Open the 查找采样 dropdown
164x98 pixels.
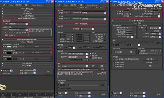point(78,57)
